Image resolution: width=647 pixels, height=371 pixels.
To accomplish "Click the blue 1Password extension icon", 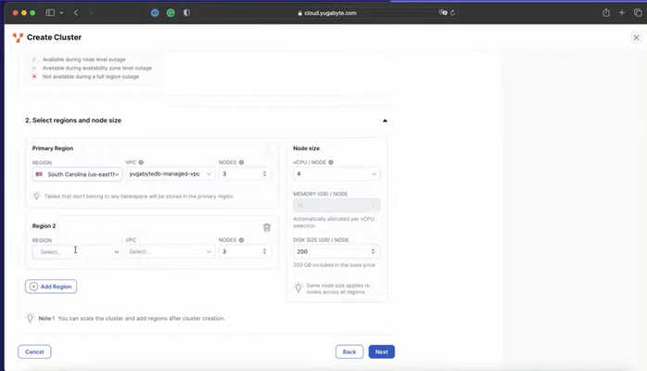I will (155, 13).
